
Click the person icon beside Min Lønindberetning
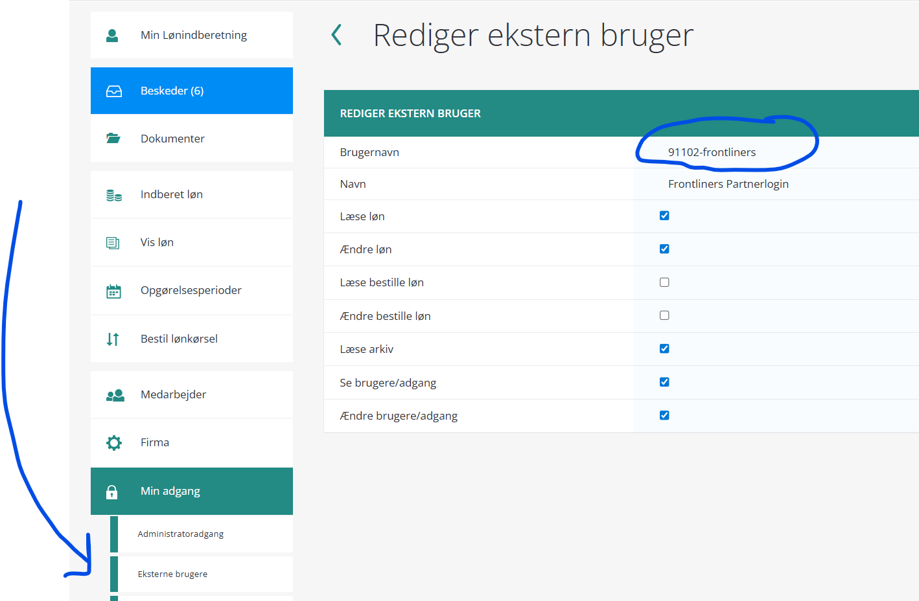click(112, 36)
